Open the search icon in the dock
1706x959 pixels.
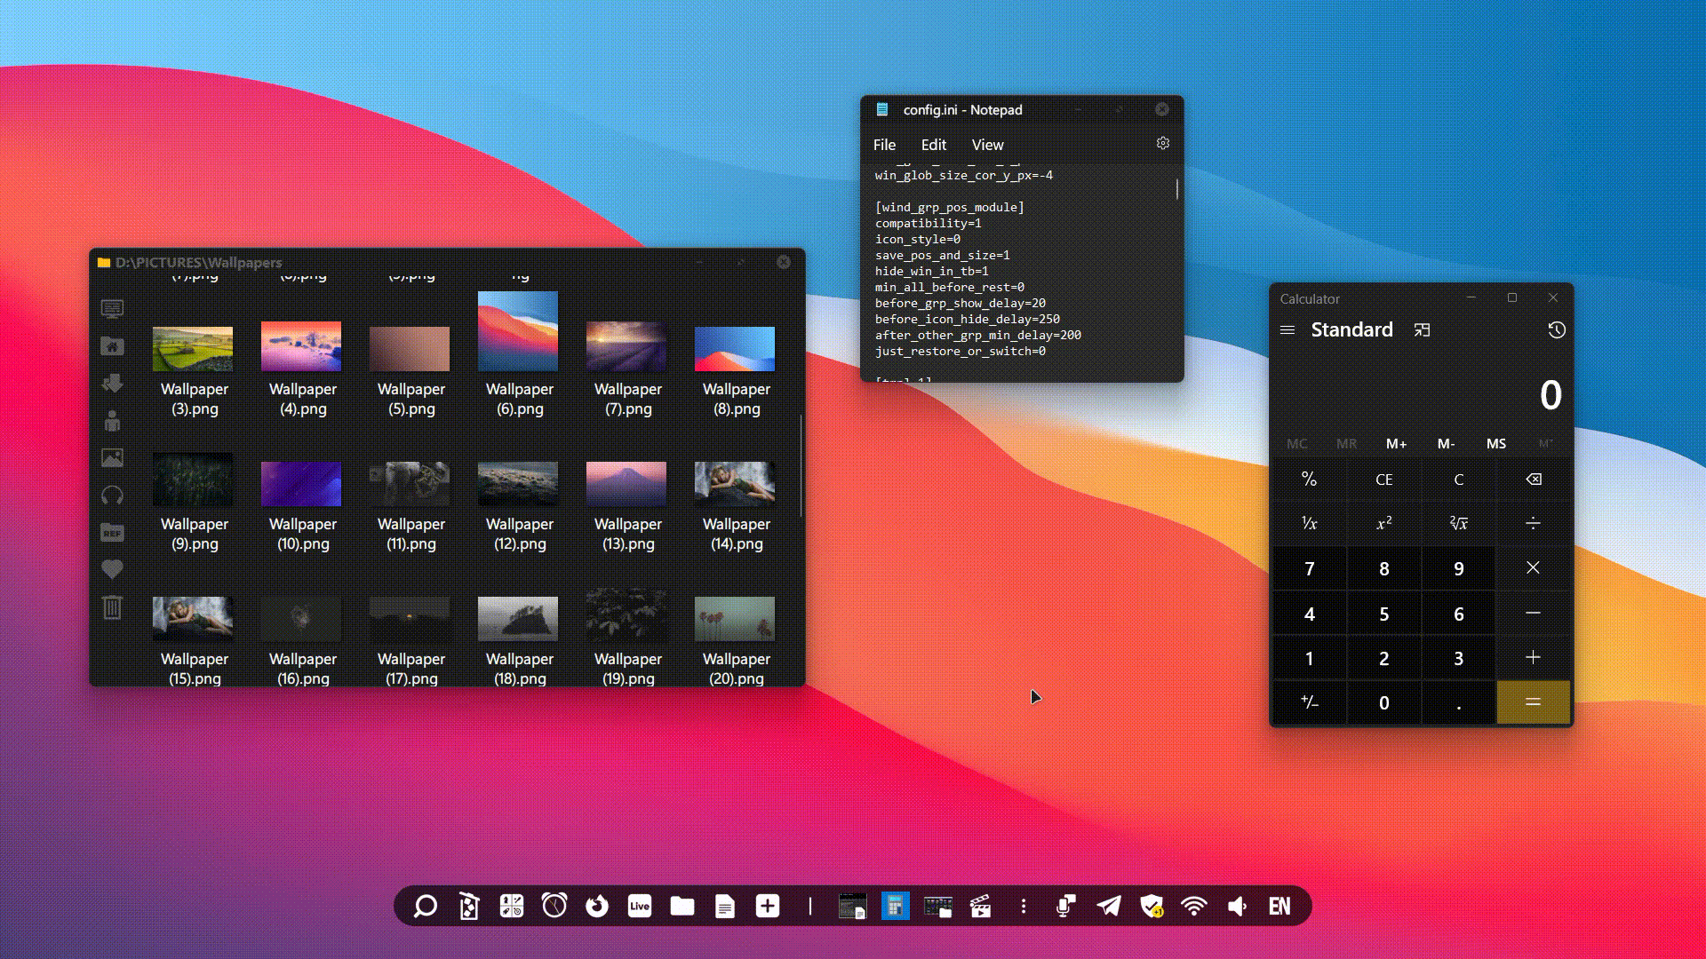425,906
